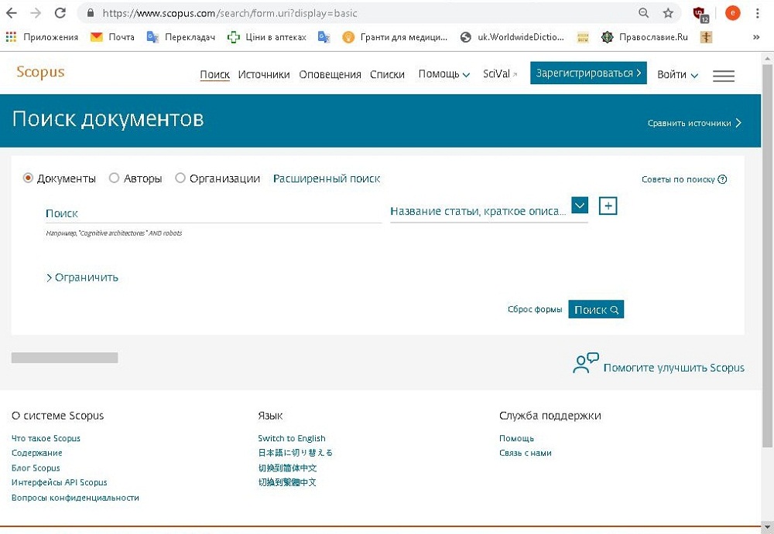The height and width of the screenshot is (534, 774).
Task: Open the orange profile avatar
Action: (732, 13)
